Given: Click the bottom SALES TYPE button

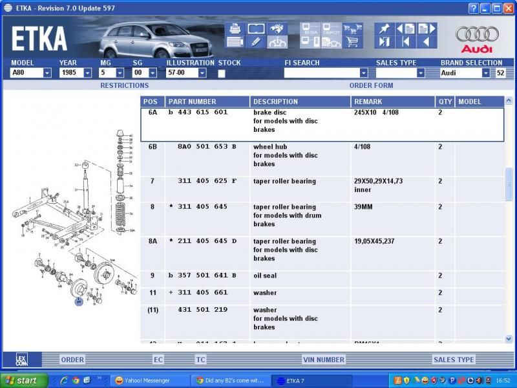Looking at the screenshot, I should click(x=454, y=360).
